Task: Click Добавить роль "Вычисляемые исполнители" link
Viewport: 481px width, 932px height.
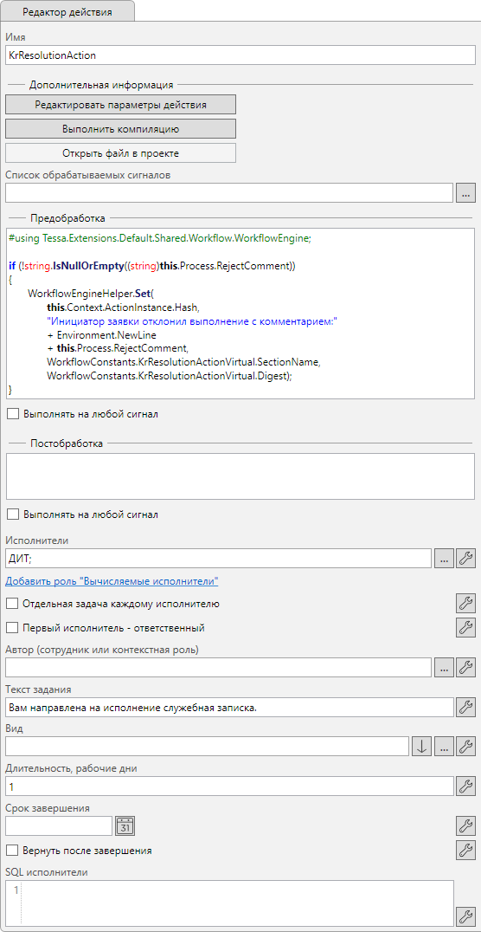Action: click(x=112, y=580)
